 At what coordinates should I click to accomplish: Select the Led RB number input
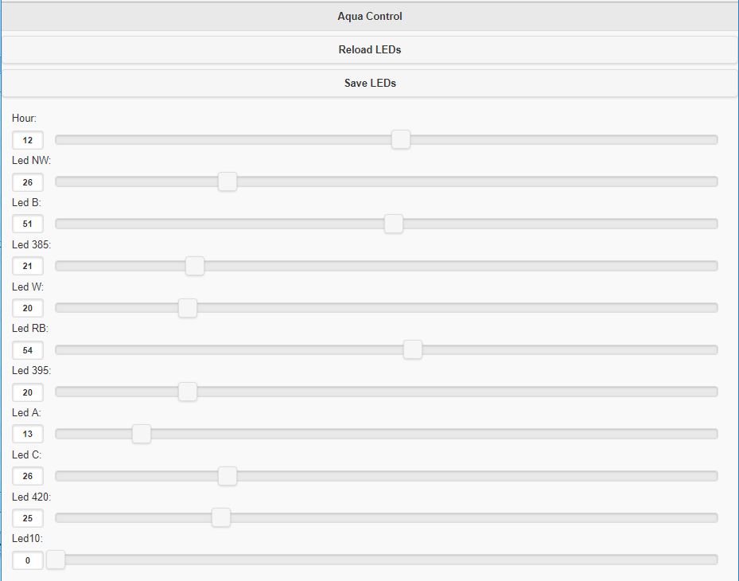point(28,350)
